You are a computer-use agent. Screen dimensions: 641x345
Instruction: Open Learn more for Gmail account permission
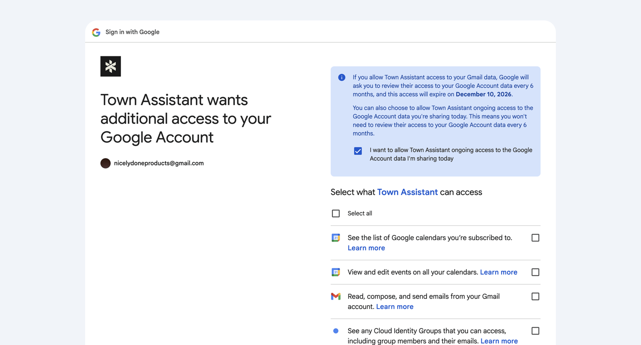[x=395, y=306]
